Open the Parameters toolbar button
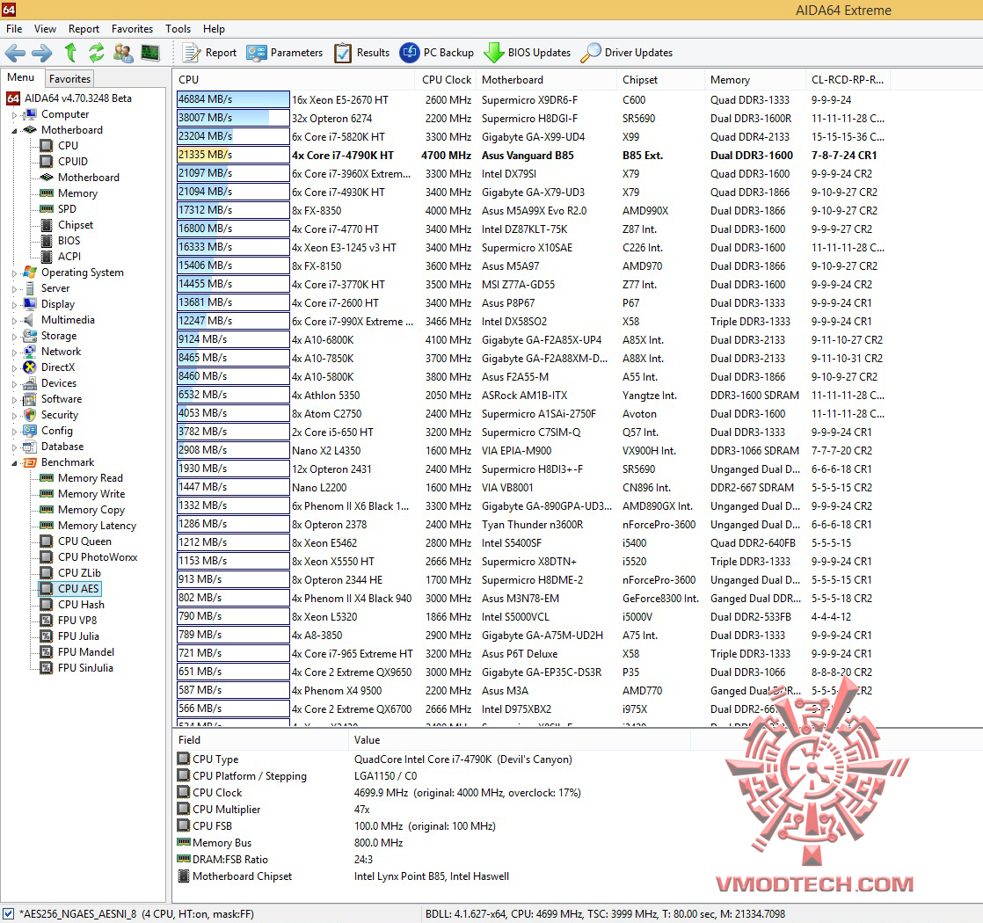This screenshot has height=923, width=983. (285, 54)
